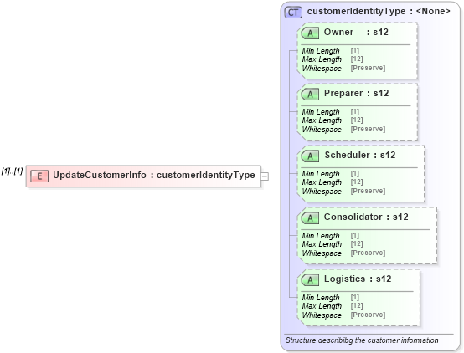Click the Max Length row of Logistics

click(333, 306)
